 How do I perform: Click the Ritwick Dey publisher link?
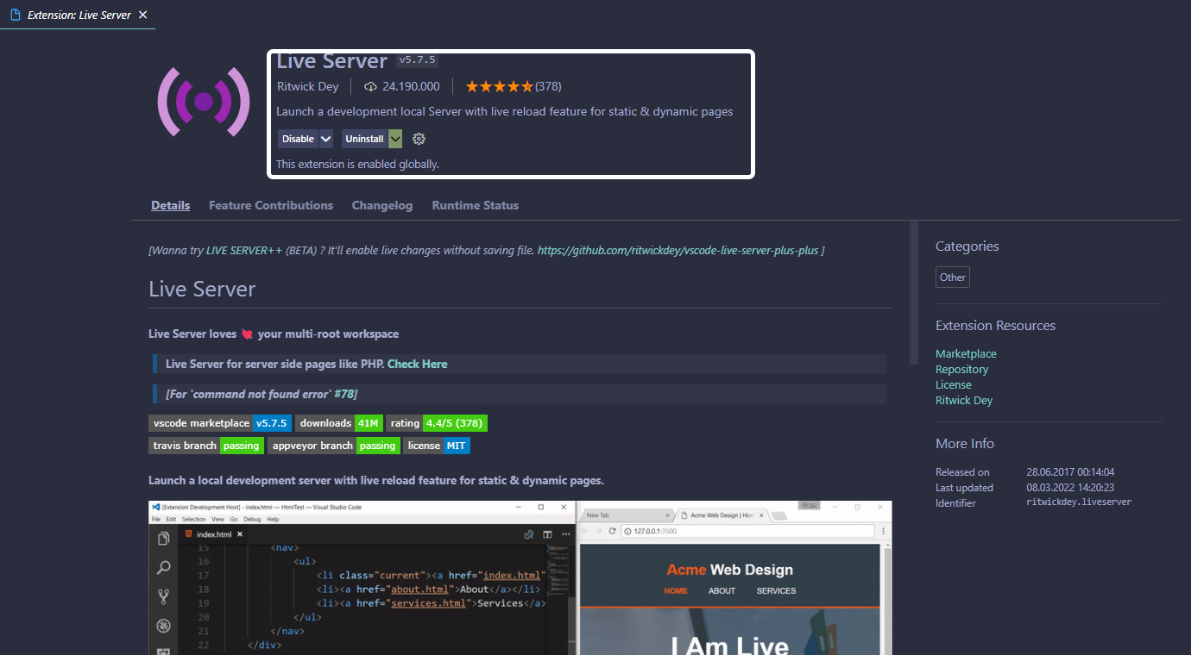308,86
